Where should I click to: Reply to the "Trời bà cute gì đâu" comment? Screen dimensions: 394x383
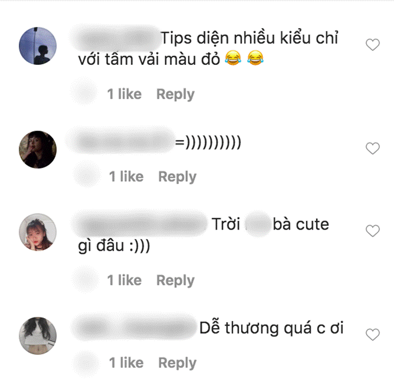tap(175, 280)
